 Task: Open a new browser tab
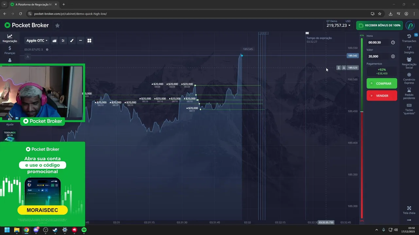pyautogui.click(x=64, y=5)
